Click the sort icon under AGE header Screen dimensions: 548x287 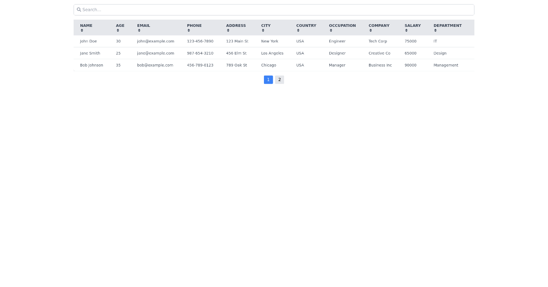118,30
